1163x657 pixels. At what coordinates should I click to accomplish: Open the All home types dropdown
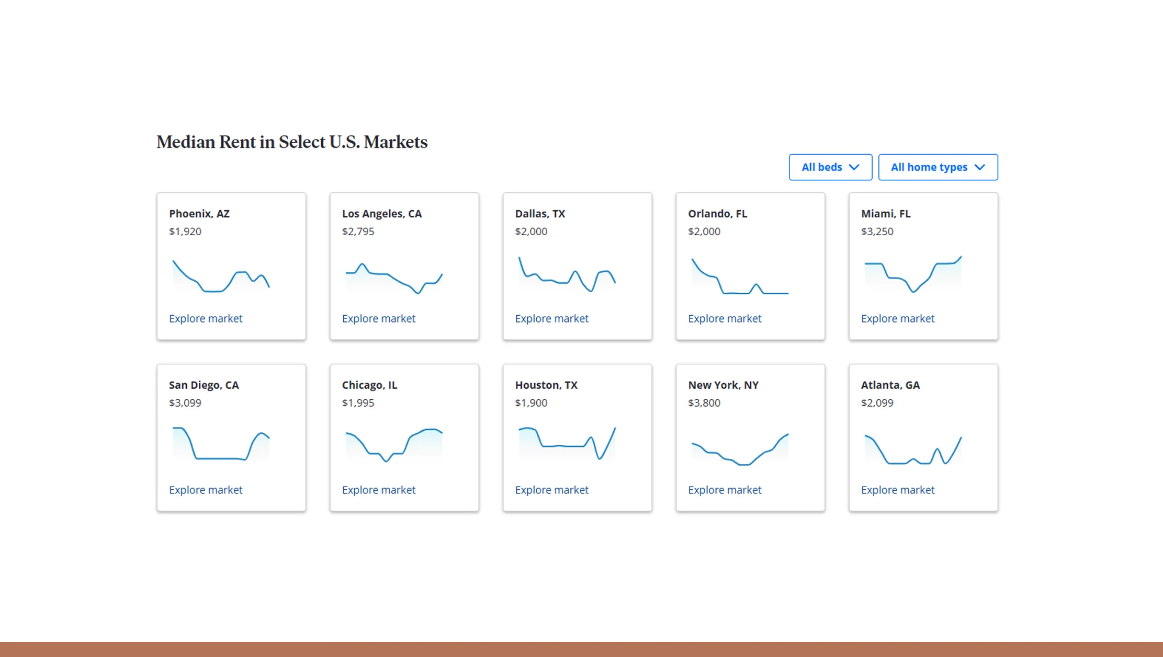point(938,167)
